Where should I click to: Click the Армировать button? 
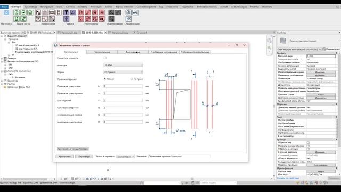pyautogui.click(x=64, y=156)
